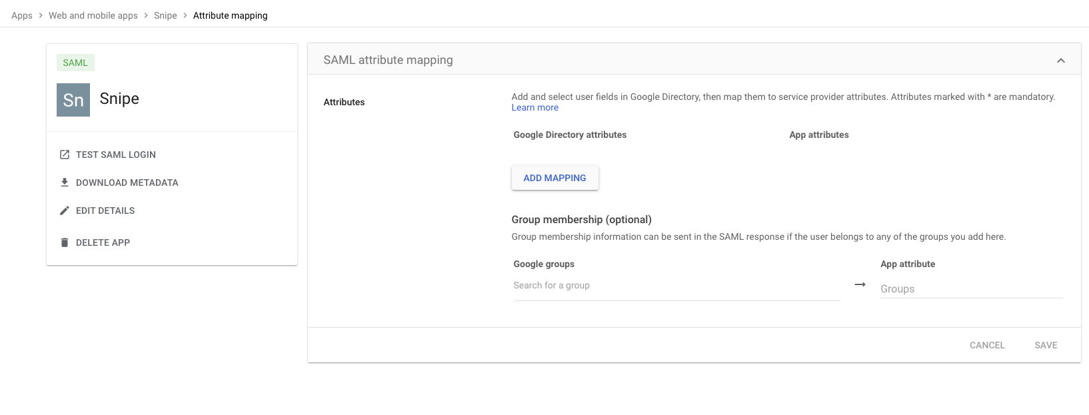
Task: Navigate to Snipe breadcrumb link
Action: click(165, 15)
